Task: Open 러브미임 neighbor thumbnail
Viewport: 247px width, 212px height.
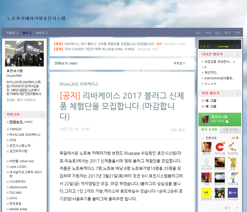Action: click(x=233, y=147)
